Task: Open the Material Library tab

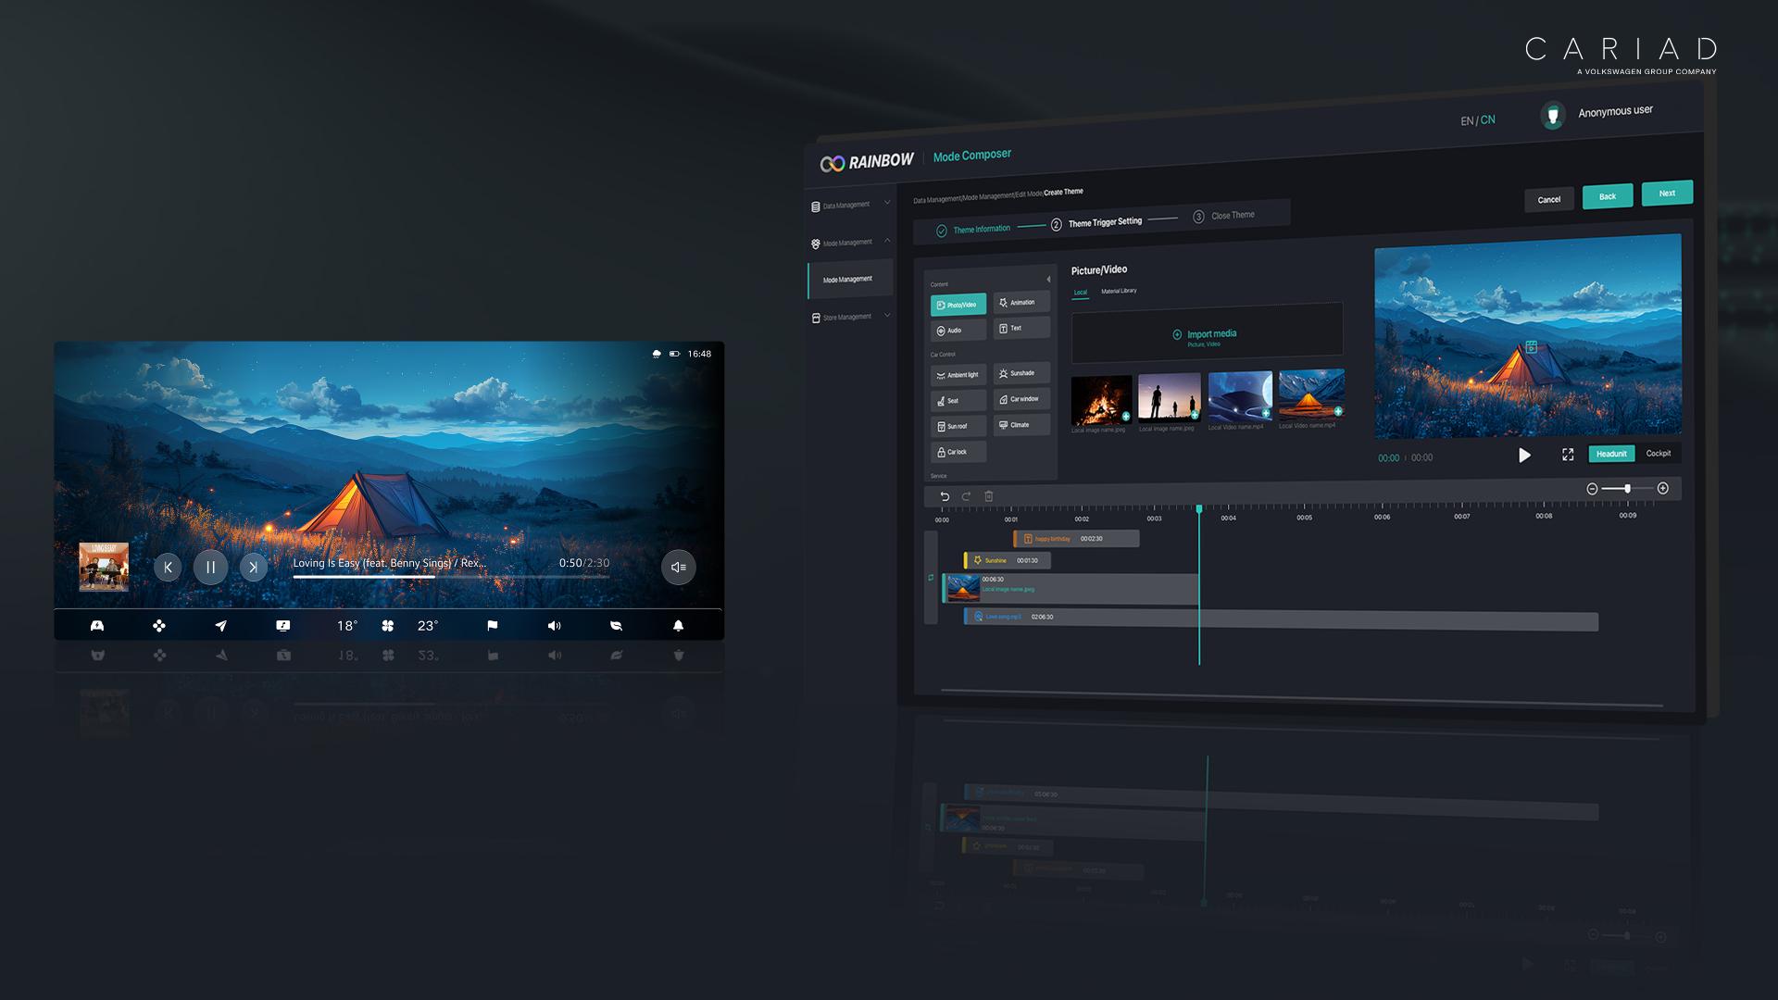Action: [1119, 291]
